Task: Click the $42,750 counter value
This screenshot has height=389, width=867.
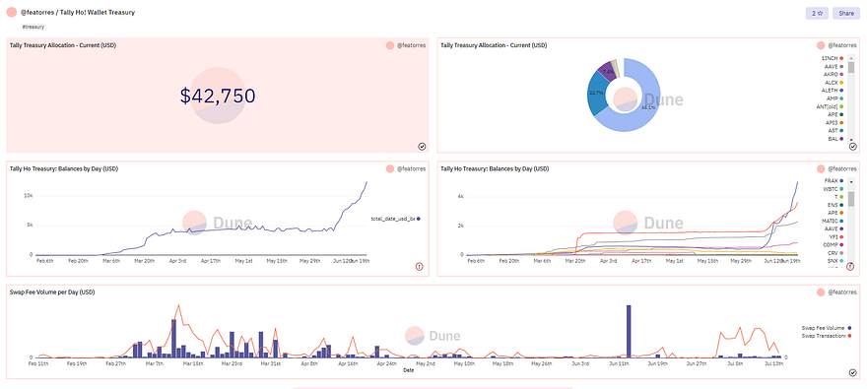Action: [x=218, y=97]
